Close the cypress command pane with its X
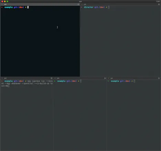Screen dimensions: 161x151 [x=2, y=78]
